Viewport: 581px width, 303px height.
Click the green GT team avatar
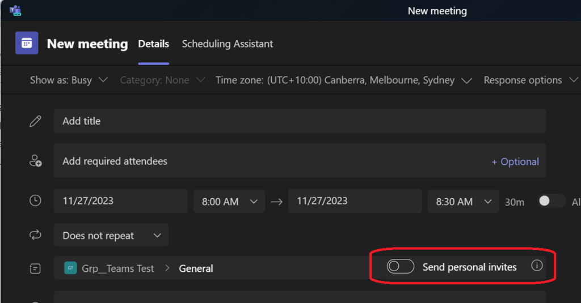pos(70,268)
